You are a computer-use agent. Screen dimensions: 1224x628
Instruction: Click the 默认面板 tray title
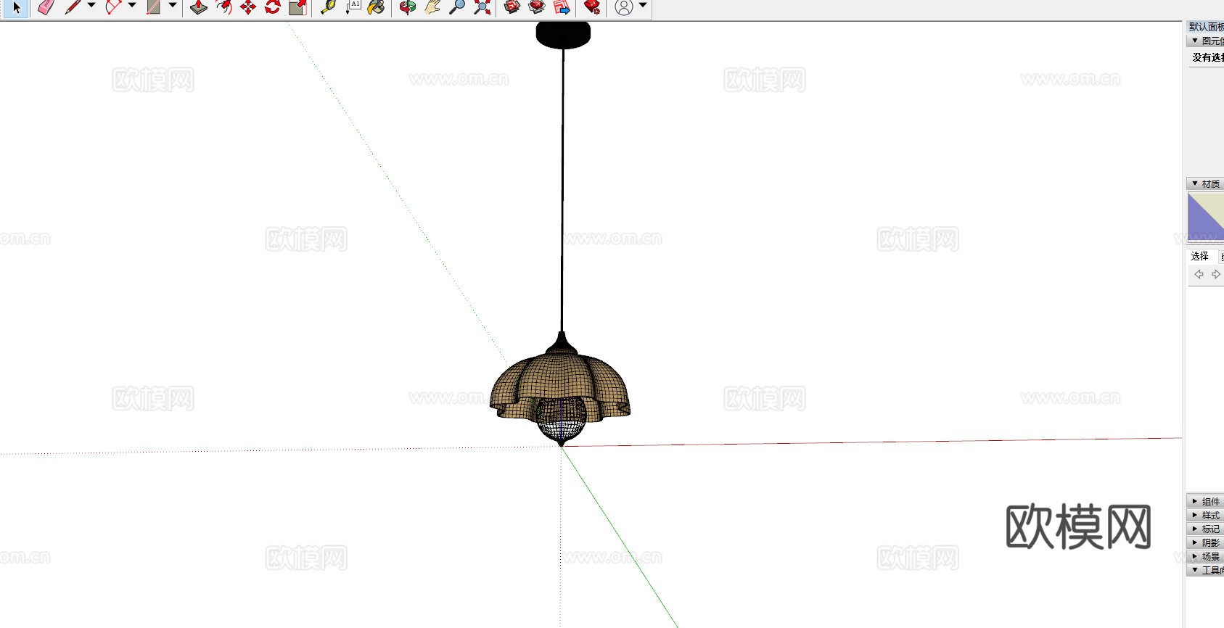point(1206,27)
